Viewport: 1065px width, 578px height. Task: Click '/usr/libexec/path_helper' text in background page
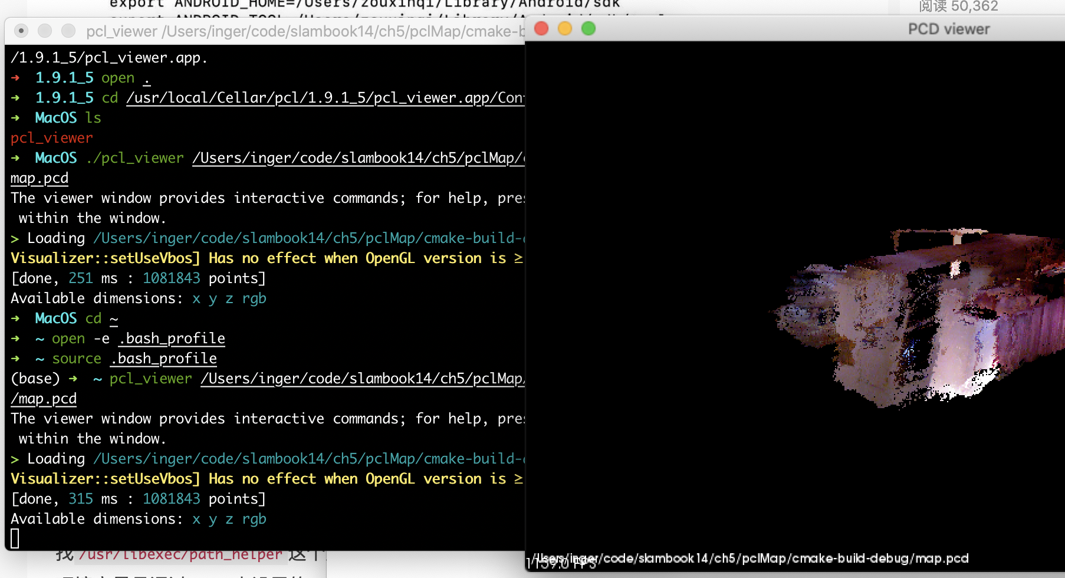(180, 554)
